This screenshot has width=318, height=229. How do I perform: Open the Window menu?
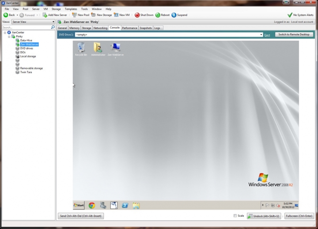click(x=97, y=9)
